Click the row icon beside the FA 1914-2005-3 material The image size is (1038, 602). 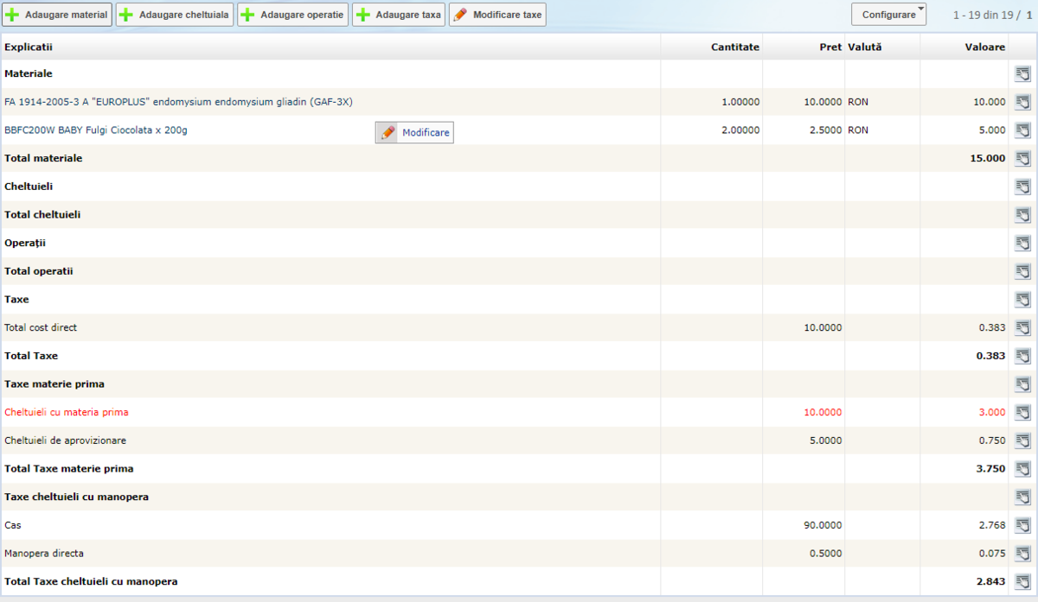click(x=1022, y=102)
